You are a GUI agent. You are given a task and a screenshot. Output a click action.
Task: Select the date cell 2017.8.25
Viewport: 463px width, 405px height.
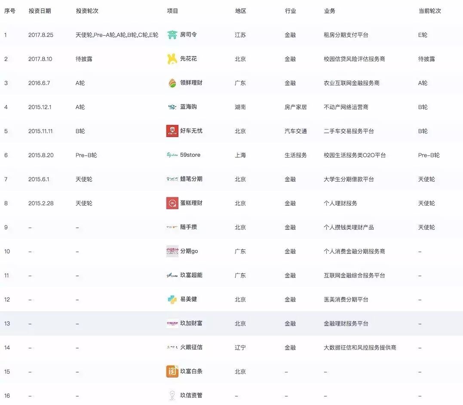41,35
